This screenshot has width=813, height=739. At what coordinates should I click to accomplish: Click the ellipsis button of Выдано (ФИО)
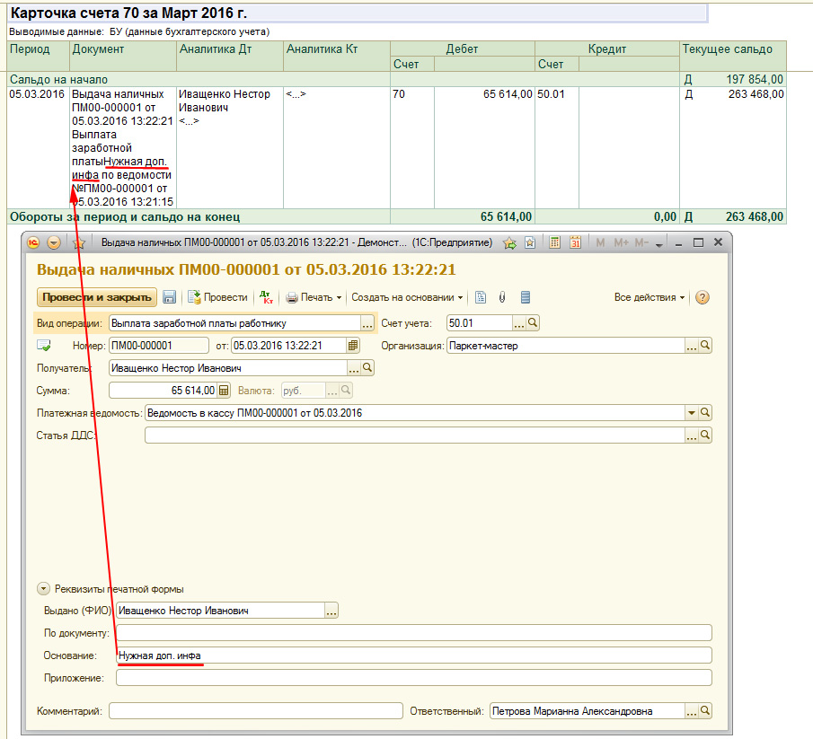331,611
